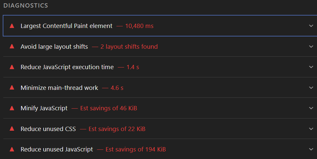Click red triangle beside Reduce unused JavaScript
Screen dimensions: 317x159
pos(12,149)
